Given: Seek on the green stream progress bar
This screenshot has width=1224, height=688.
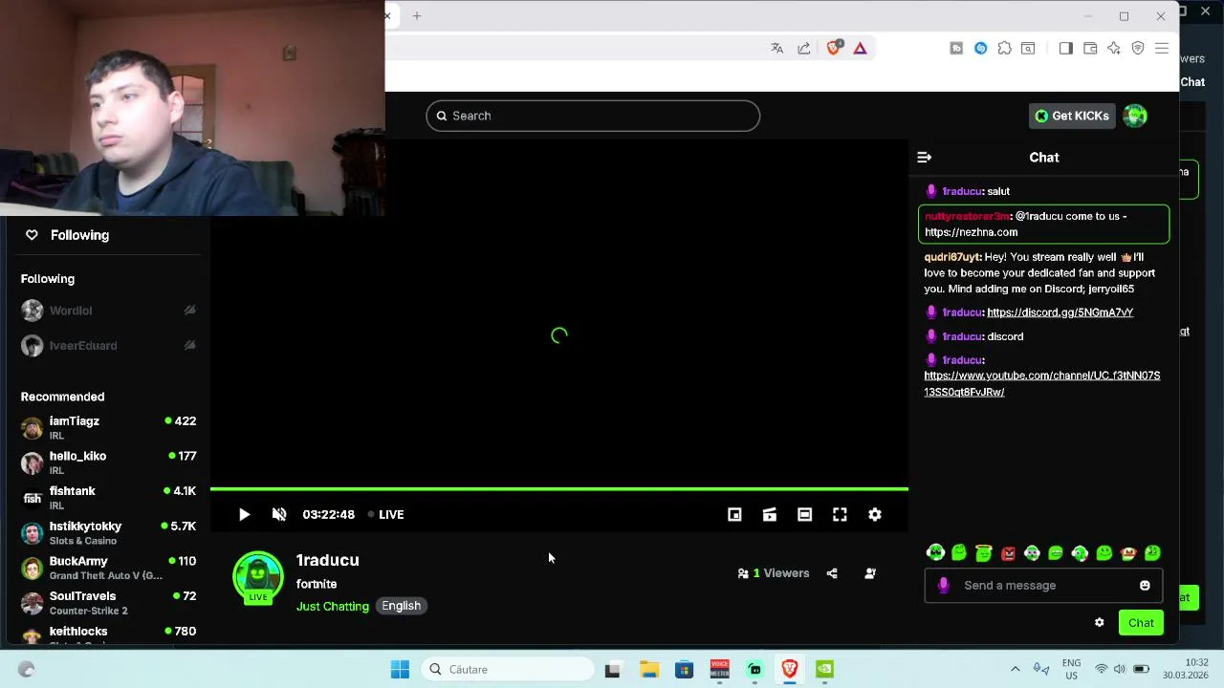Looking at the screenshot, I should [559, 489].
